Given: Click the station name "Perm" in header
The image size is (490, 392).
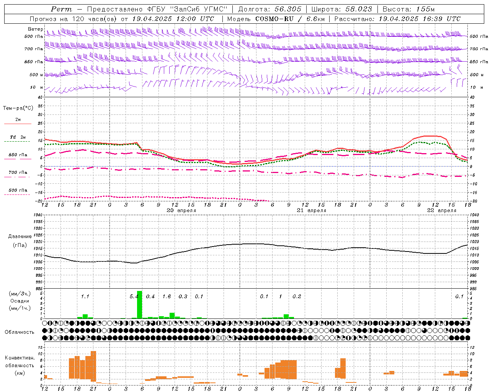Looking at the screenshot, I should coord(61,9).
